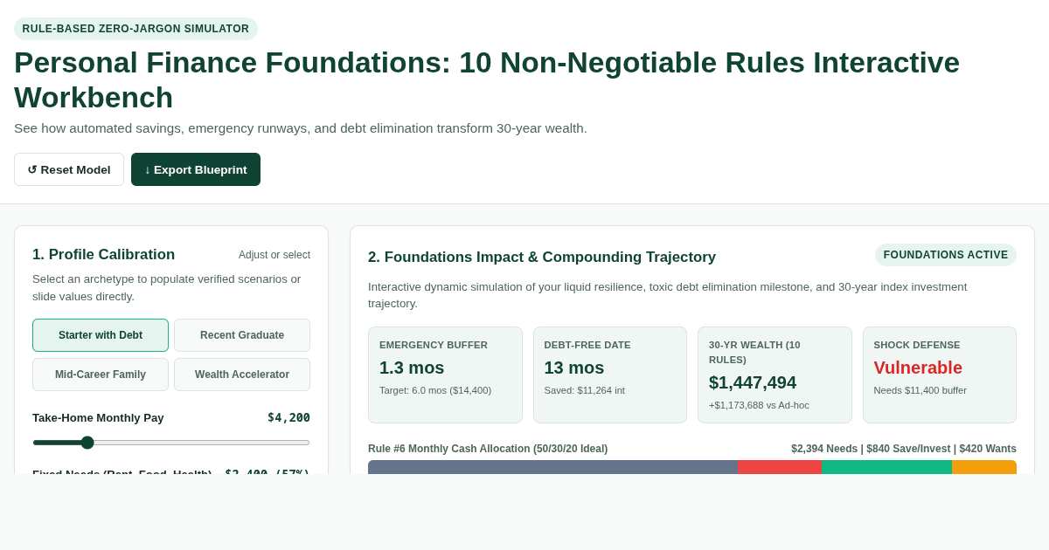Click the orange wants bar segment
Viewport: 1049px width, 550px height.
[984, 467]
